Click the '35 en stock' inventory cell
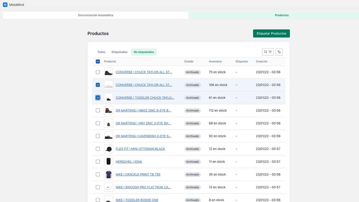 pyautogui.click(x=217, y=175)
